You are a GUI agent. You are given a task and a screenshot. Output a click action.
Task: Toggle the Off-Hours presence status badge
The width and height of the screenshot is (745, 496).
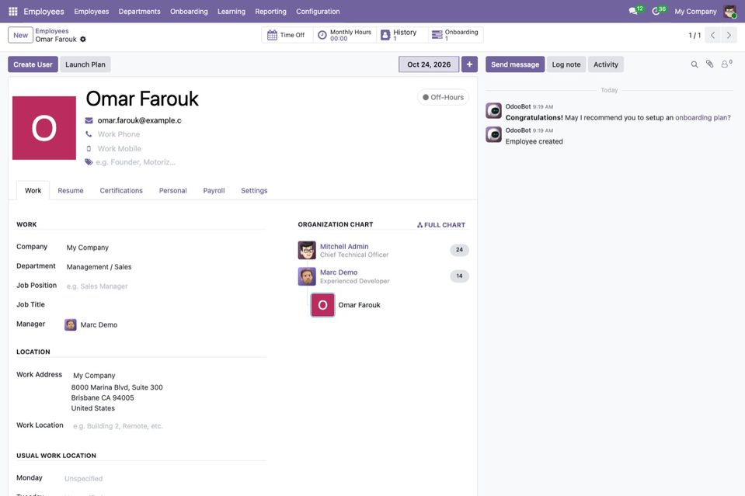pyautogui.click(x=443, y=97)
